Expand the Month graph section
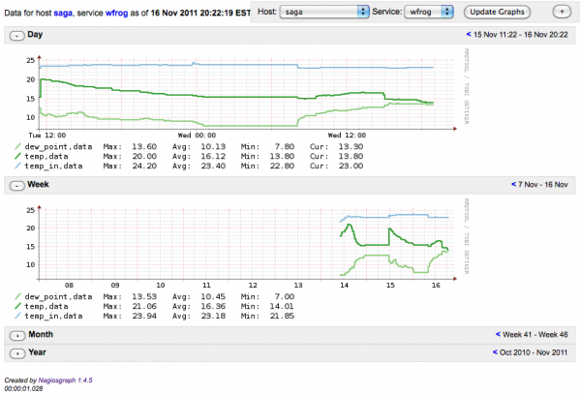 tap(16, 334)
